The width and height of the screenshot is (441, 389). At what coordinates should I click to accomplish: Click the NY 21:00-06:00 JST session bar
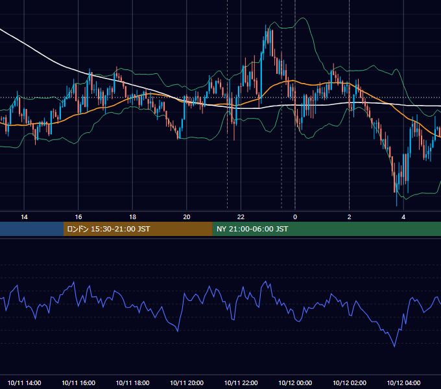(326, 229)
